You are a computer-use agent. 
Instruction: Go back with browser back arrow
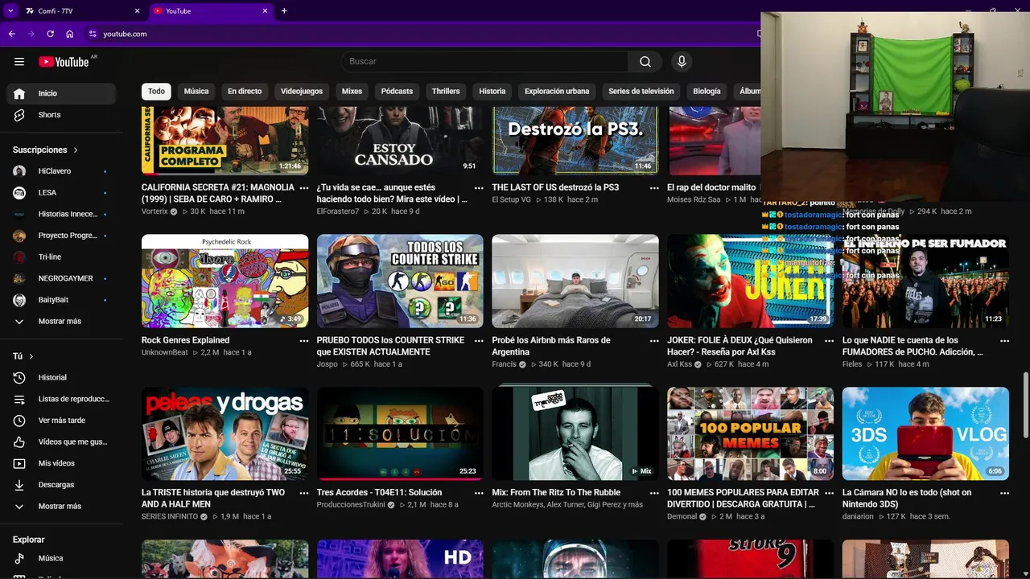[11, 34]
